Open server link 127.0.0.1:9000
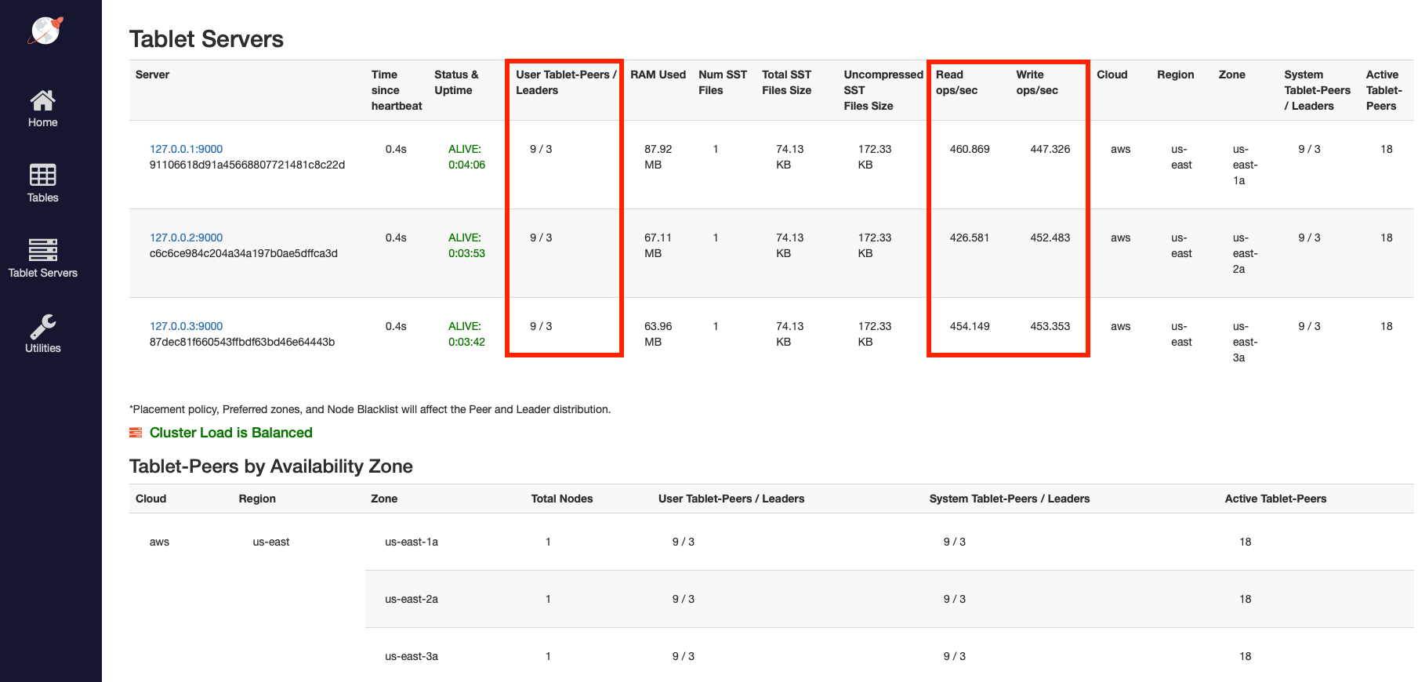1418x682 pixels. (186, 149)
